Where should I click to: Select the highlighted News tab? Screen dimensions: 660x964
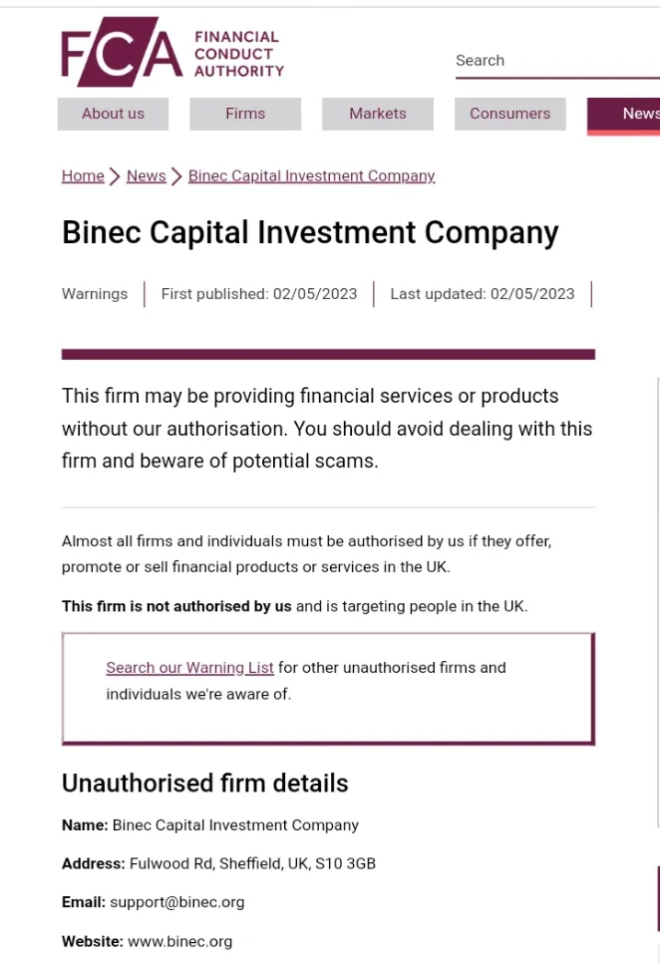coord(624,116)
